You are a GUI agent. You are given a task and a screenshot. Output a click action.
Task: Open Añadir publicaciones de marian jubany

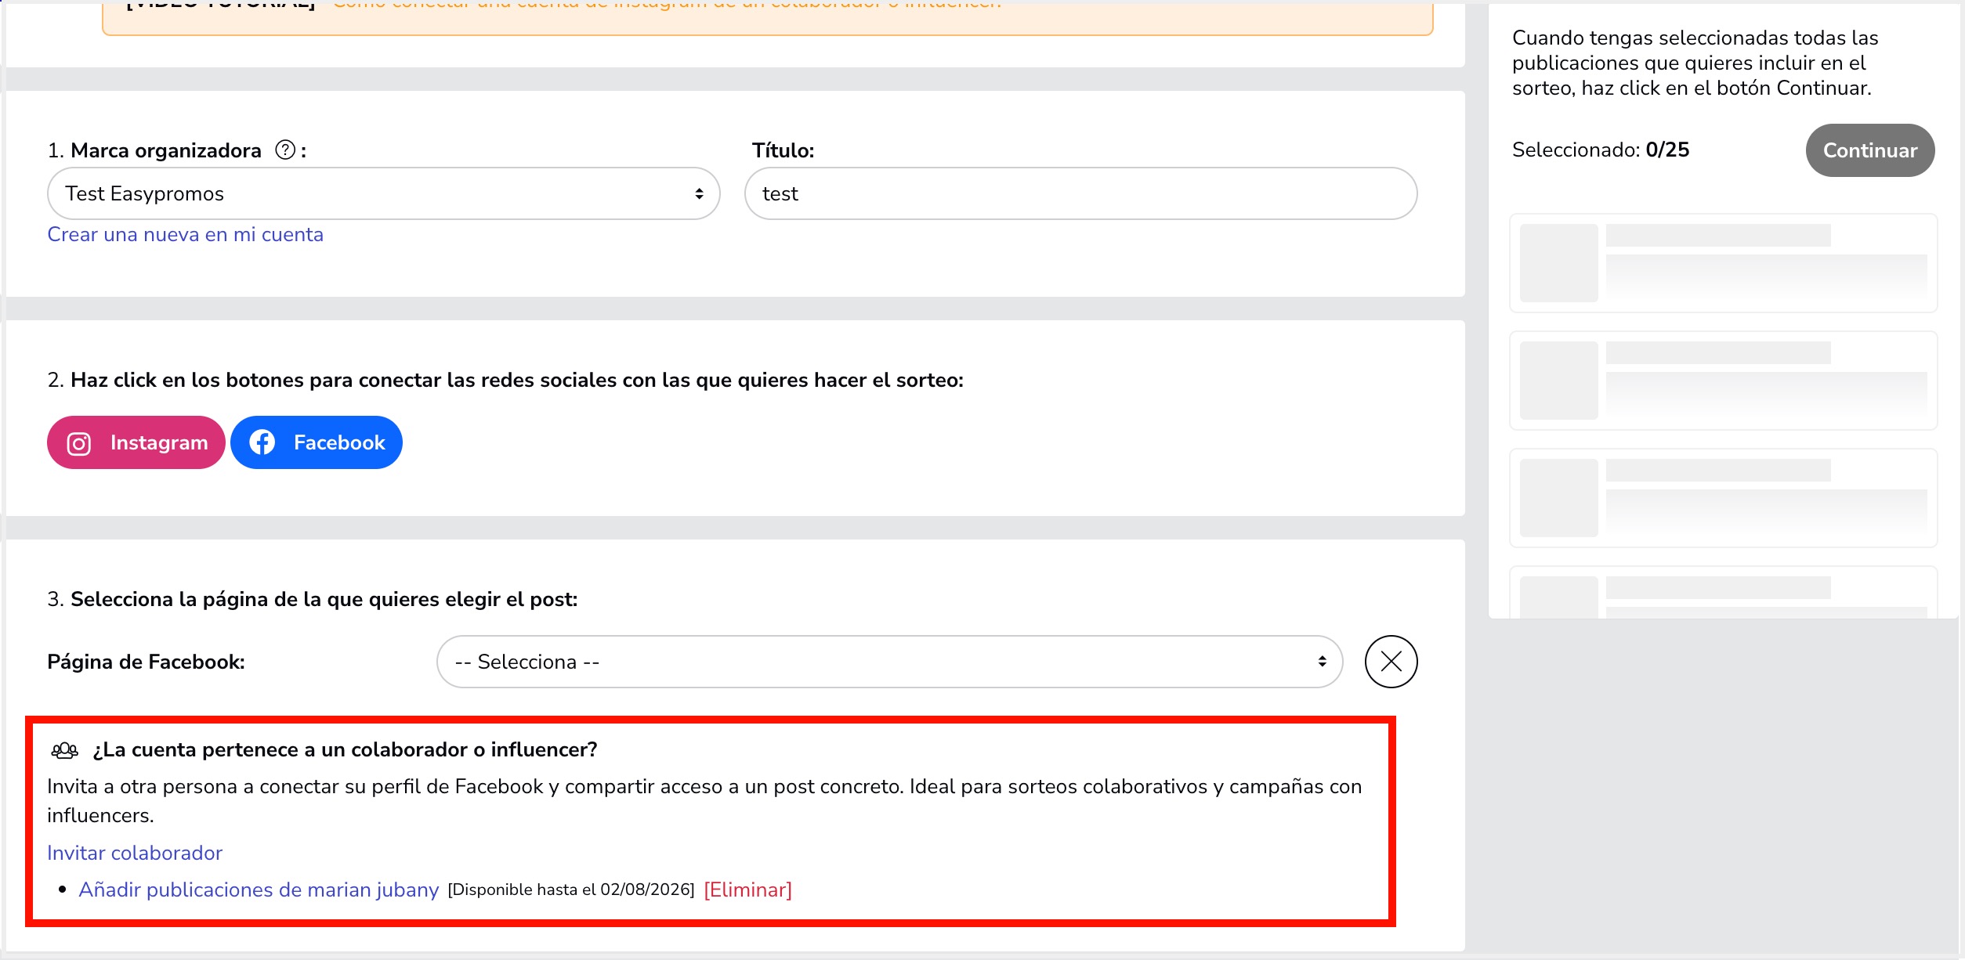pyautogui.click(x=259, y=890)
